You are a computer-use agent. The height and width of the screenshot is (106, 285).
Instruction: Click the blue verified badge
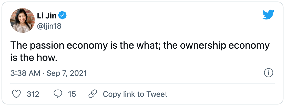(62, 16)
